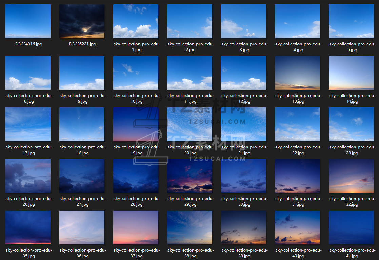Viewport: 379px width, 260px height.
Task: Select thumbnail sky-collection-pro-edu-28.jpg
Action: pyautogui.click(x=136, y=176)
